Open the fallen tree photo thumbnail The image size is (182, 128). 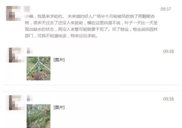38,116
